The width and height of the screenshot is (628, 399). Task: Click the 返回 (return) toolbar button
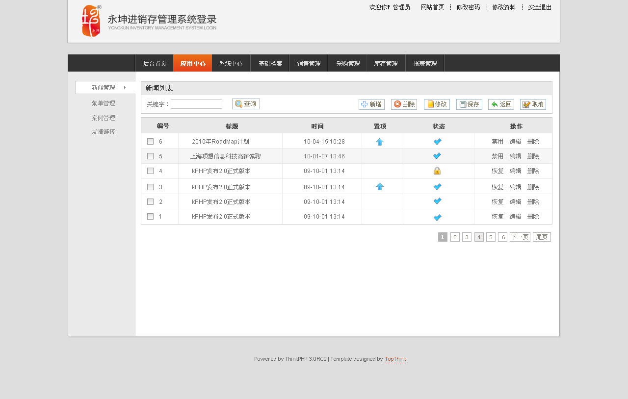pyautogui.click(x=501, y=104)
